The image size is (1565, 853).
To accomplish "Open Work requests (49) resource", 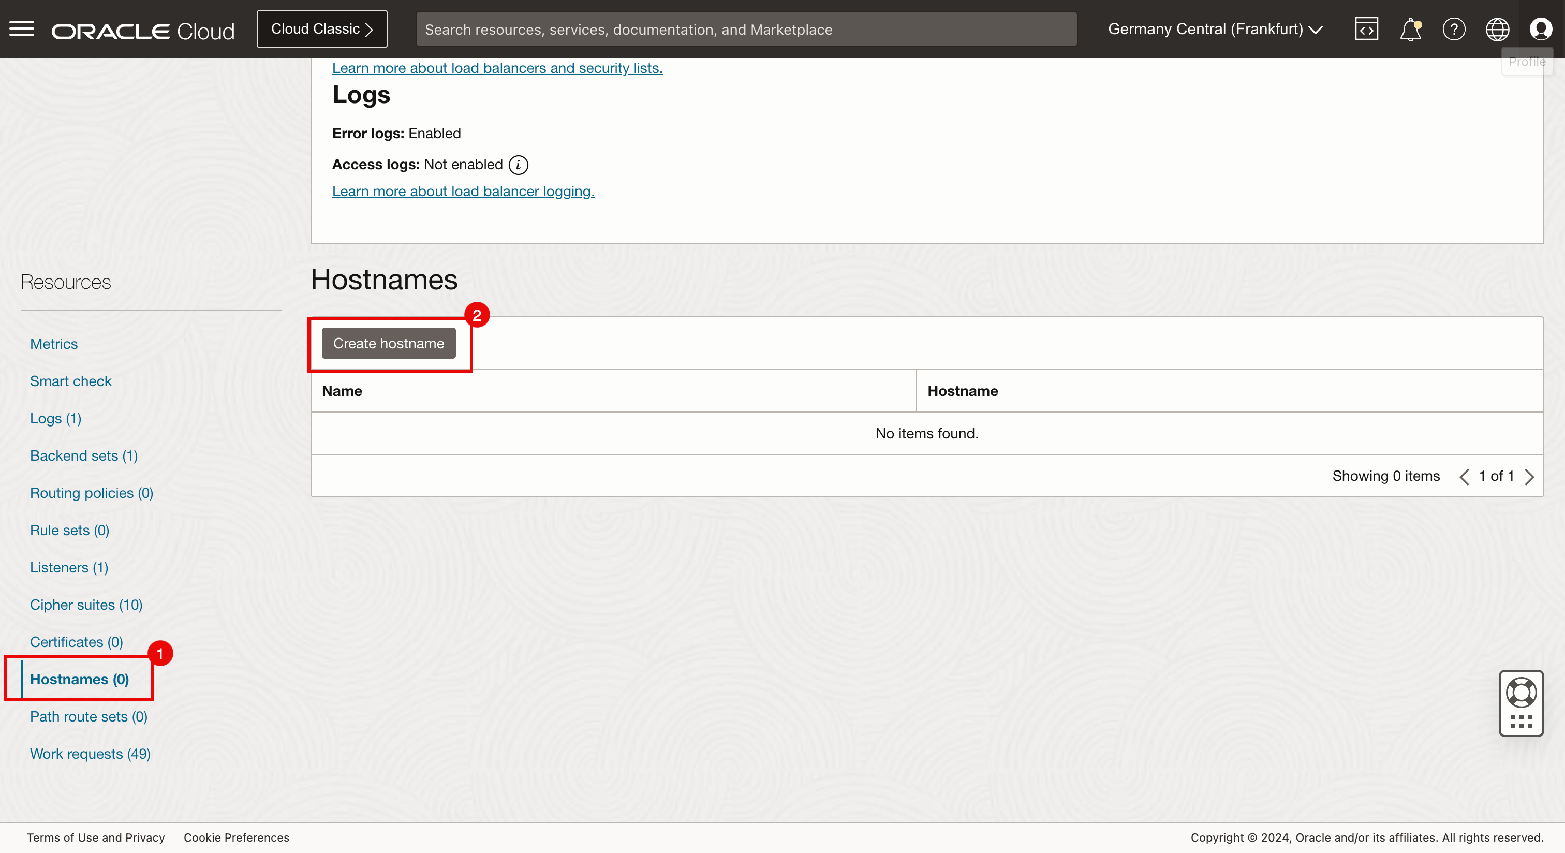I will click(x=90, y=754).
